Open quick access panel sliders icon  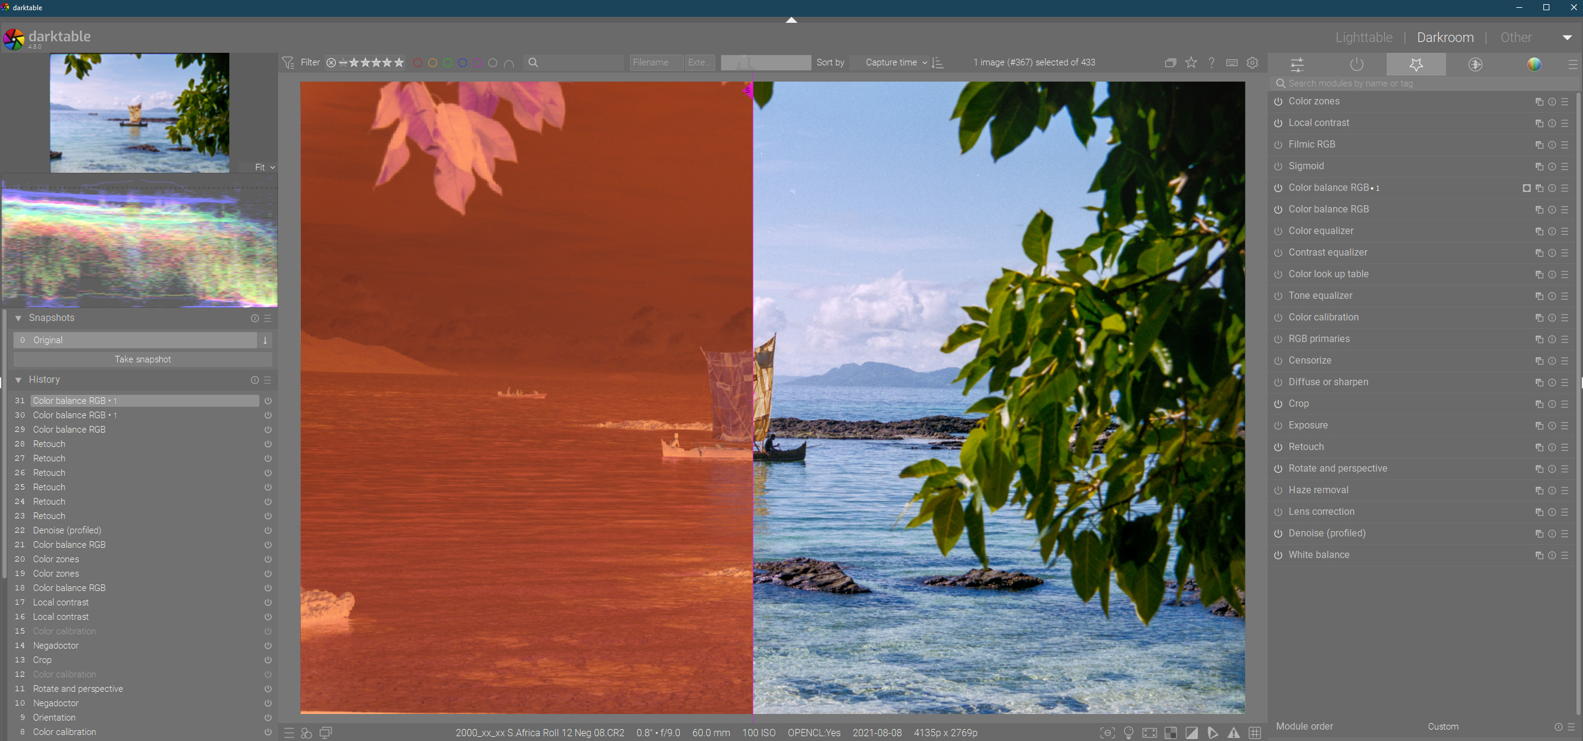(x=1297, y=64)
